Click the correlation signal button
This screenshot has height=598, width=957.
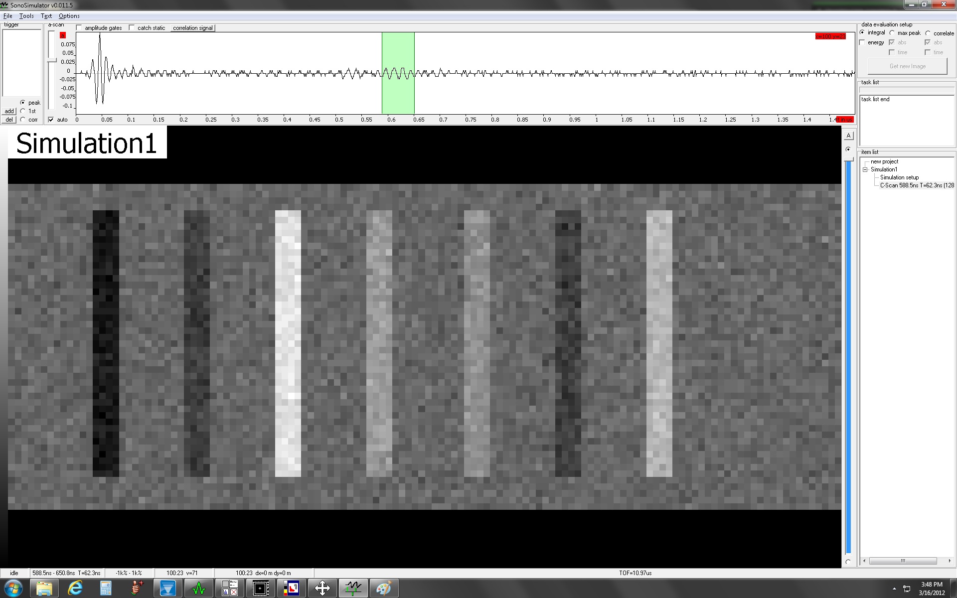point(193,28)
